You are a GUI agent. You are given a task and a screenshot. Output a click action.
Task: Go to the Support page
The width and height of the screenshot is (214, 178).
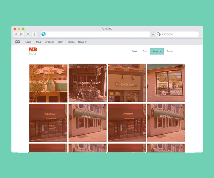(x=170, y=51)
